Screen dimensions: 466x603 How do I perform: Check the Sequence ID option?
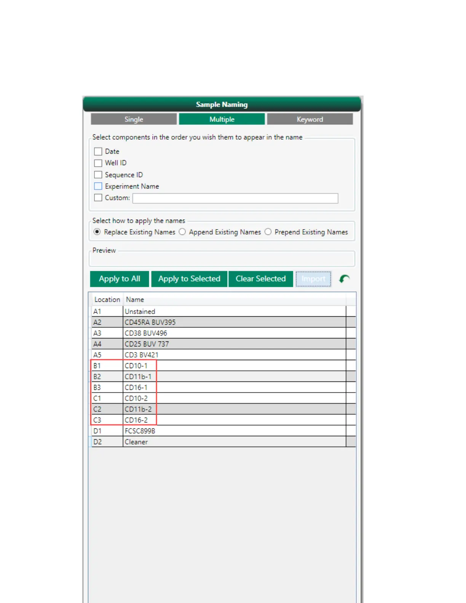click(98, 175)
